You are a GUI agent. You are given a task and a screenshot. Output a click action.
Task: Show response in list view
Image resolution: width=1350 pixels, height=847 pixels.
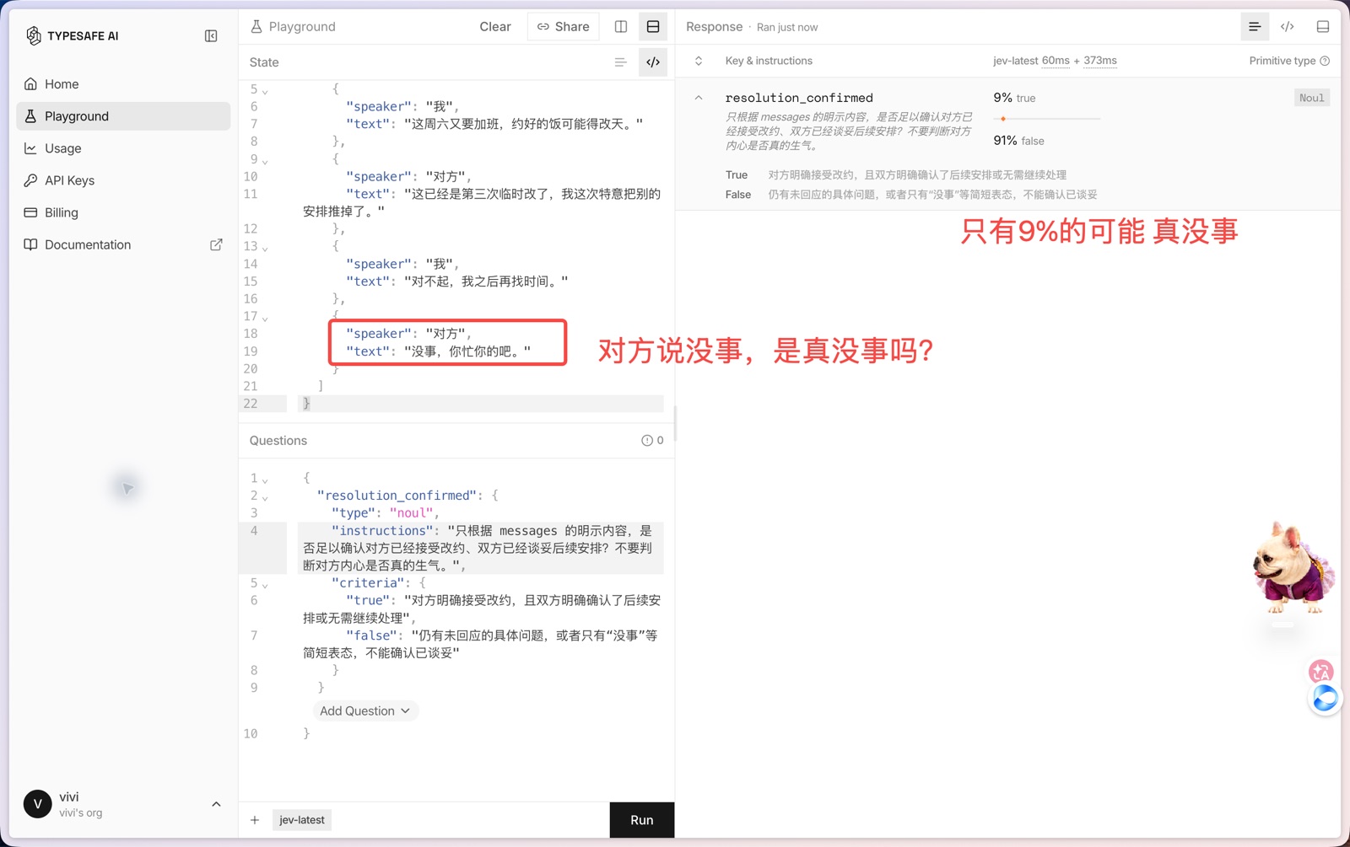(1255, 27)
